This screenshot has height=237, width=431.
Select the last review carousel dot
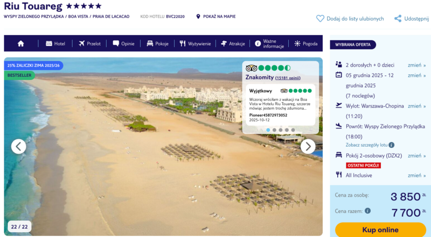[293, 130]
